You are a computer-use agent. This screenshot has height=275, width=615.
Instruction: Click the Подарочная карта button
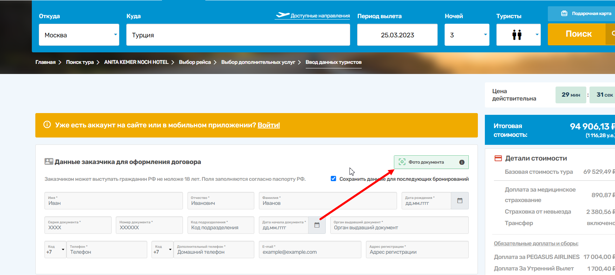tap(581, 14)
